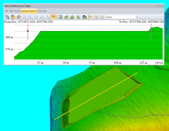Image resolution: width=169 pixels, height=131 pixels.
Task: Open the Display Options menu
Action: click(29, 11)
